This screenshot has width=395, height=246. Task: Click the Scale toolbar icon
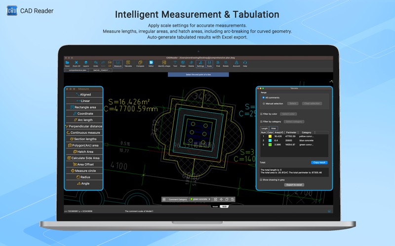[209, 64]
